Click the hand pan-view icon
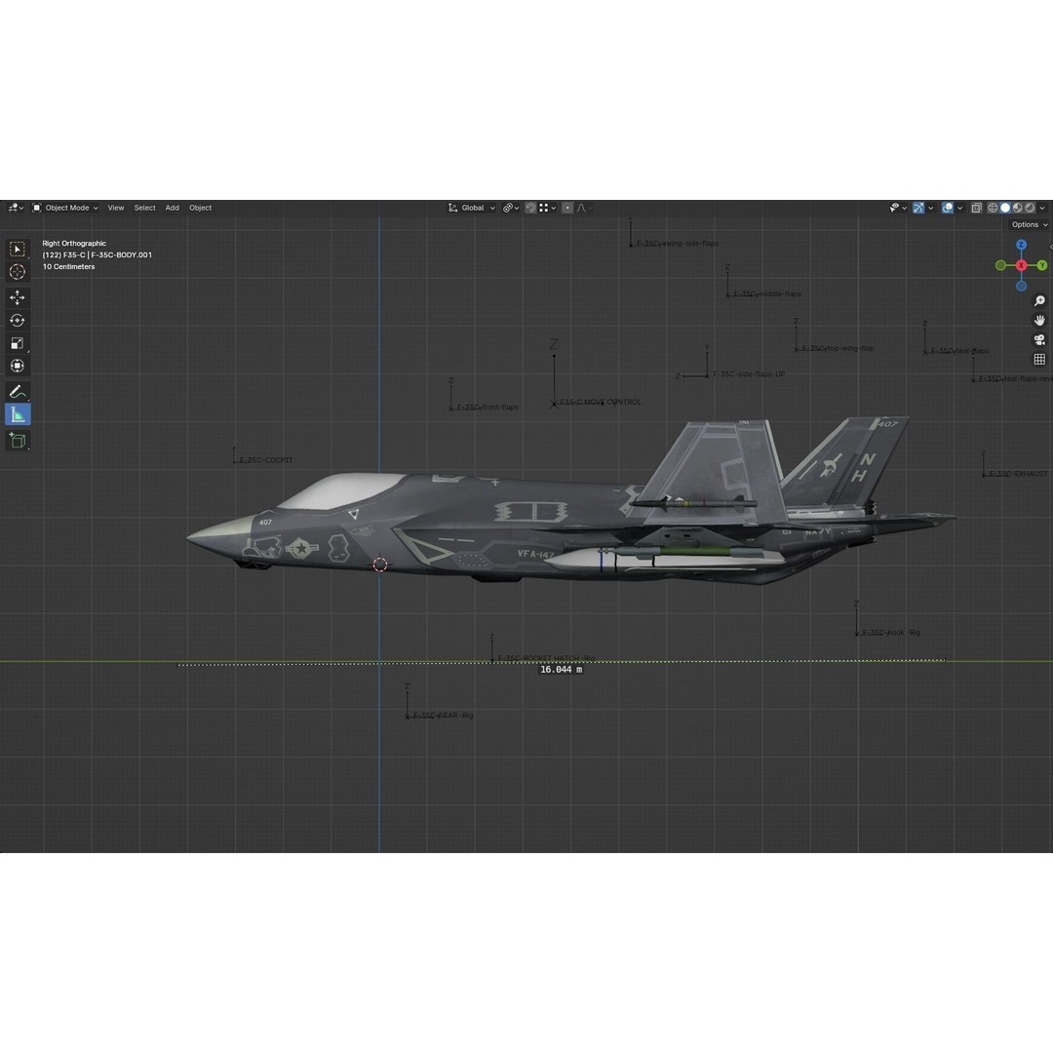 coord(1039,321)
